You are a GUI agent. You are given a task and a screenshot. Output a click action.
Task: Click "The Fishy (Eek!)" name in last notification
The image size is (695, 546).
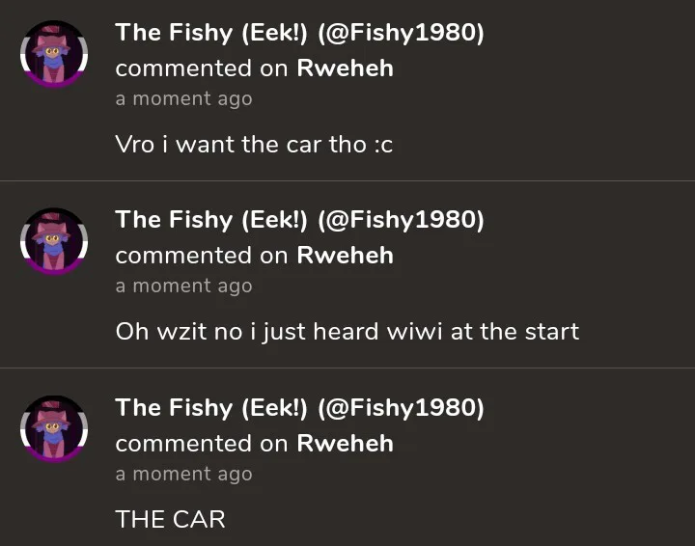(x=211, y=408)
